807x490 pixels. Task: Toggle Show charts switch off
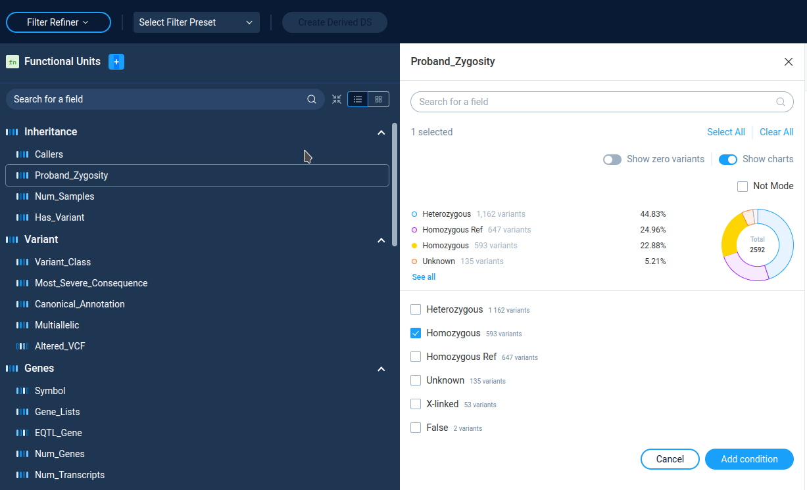[728, 160]
